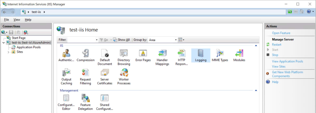
Task: Click Get New Web Platform Components
Action: 288,74
